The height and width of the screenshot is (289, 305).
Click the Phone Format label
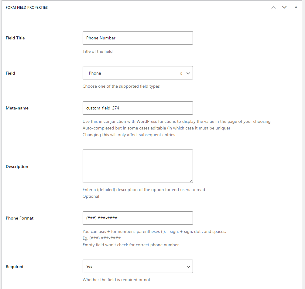[20, 218]
